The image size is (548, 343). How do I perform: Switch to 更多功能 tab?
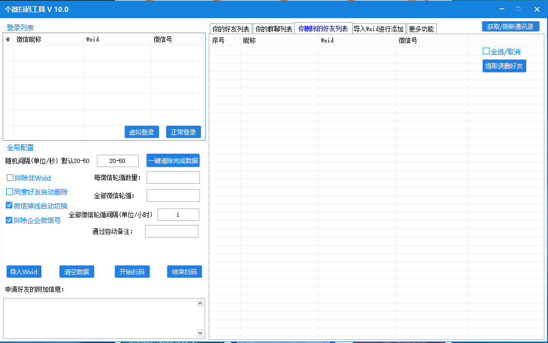pos(422,29)
